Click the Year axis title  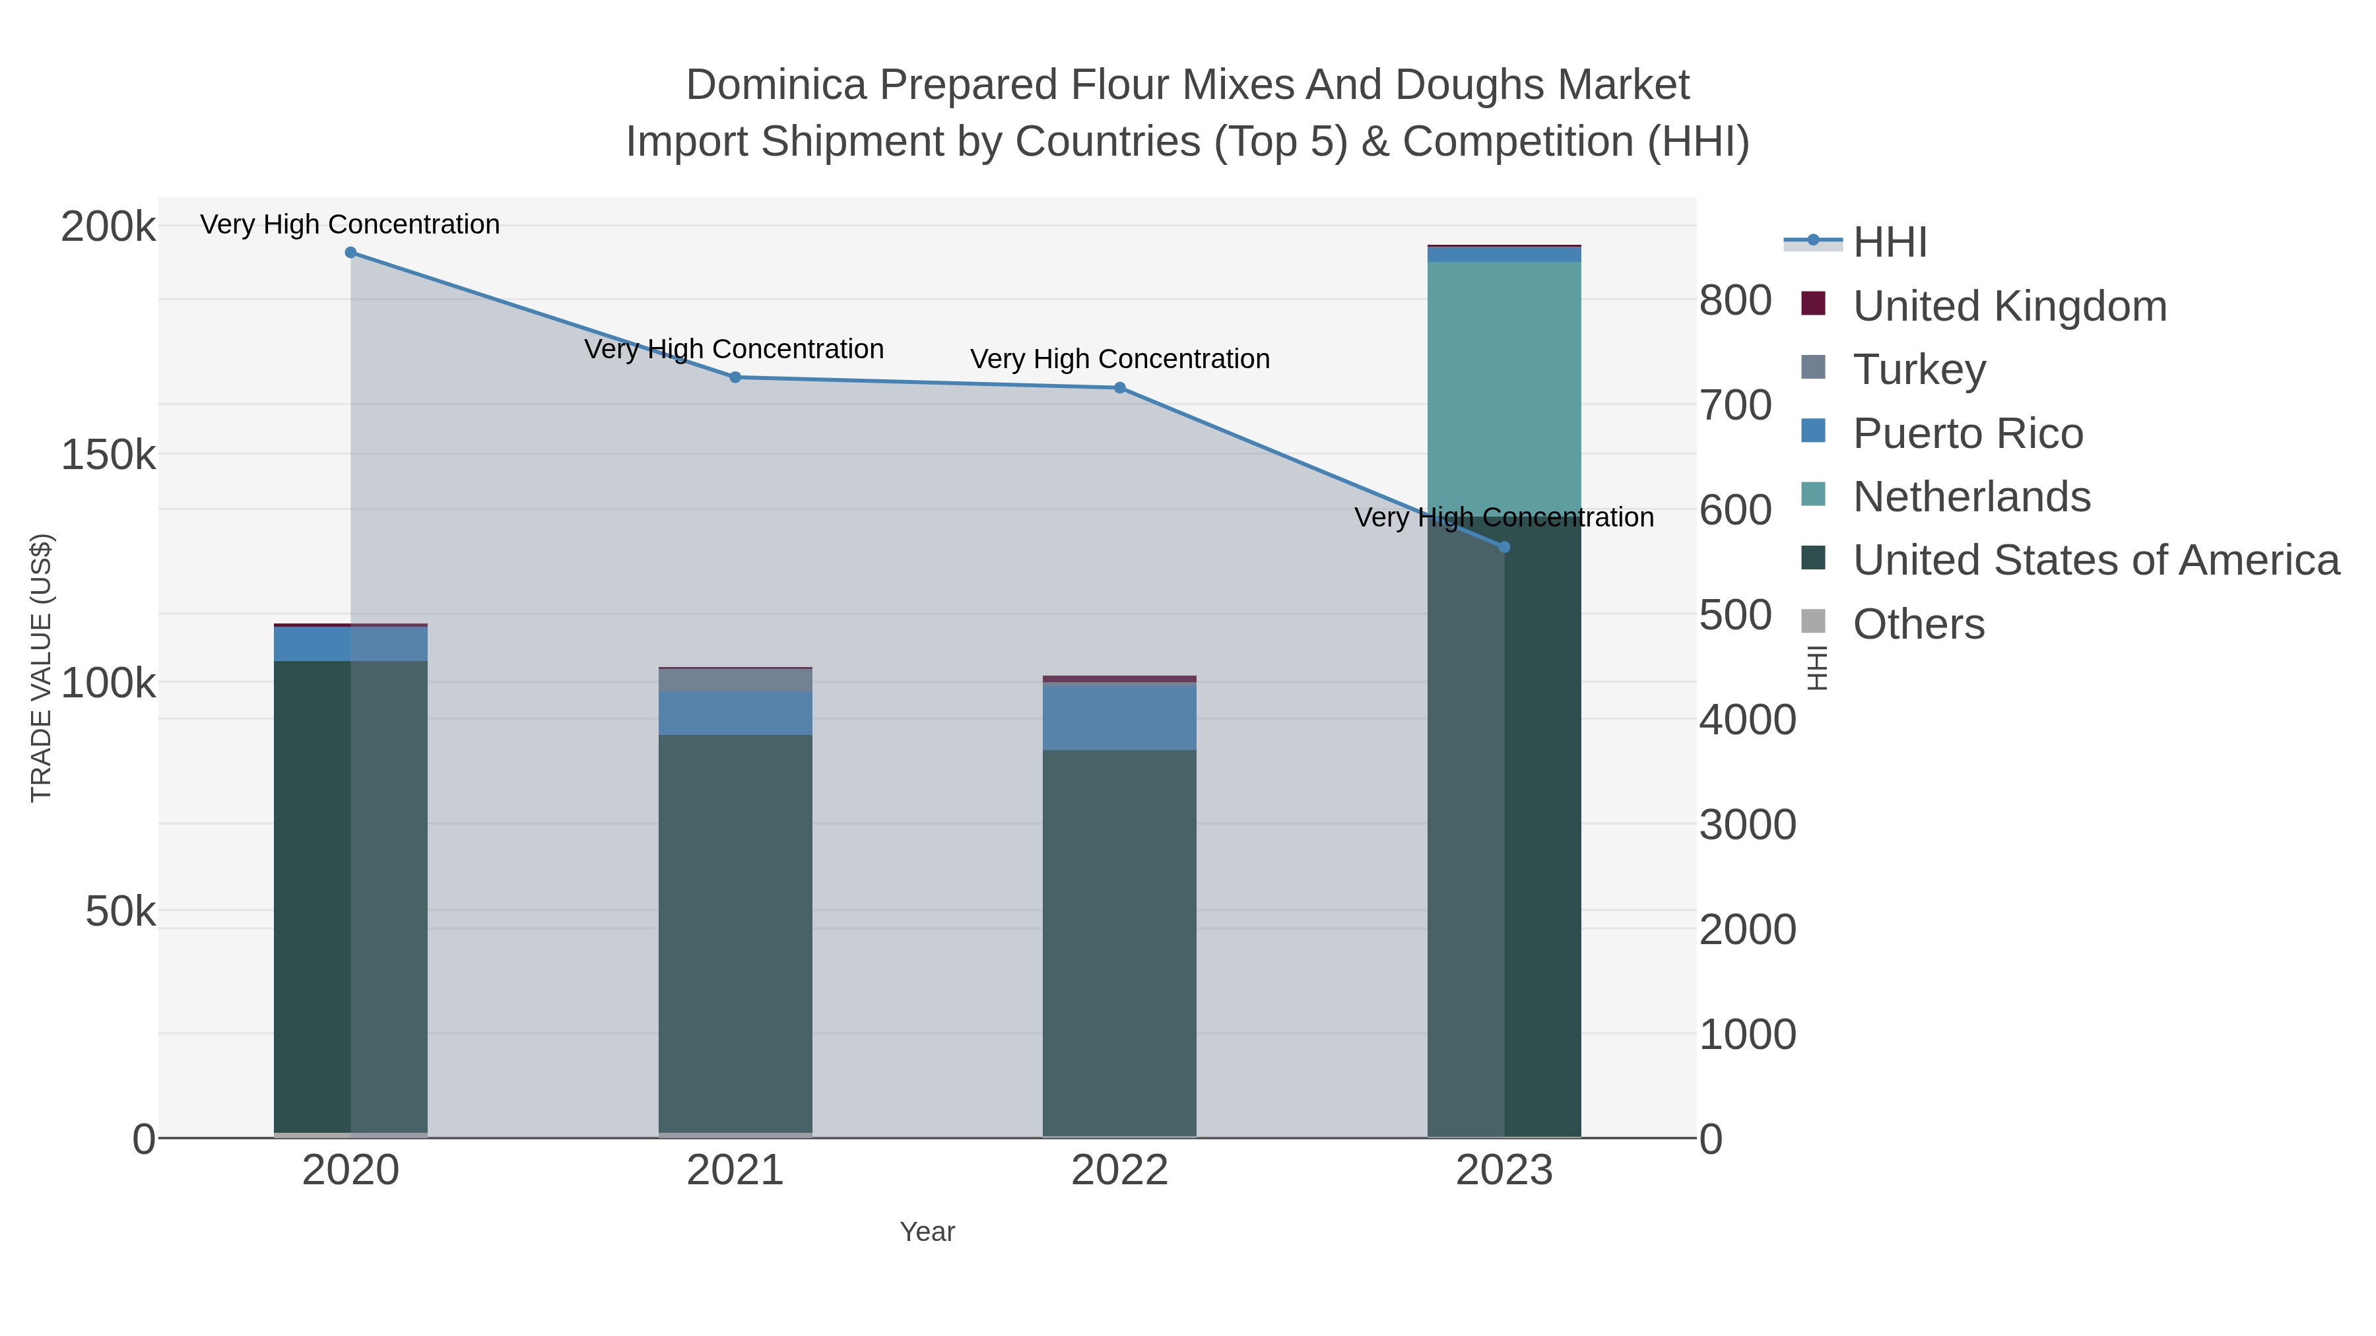pyautogui.click(x=928, y=1232)
